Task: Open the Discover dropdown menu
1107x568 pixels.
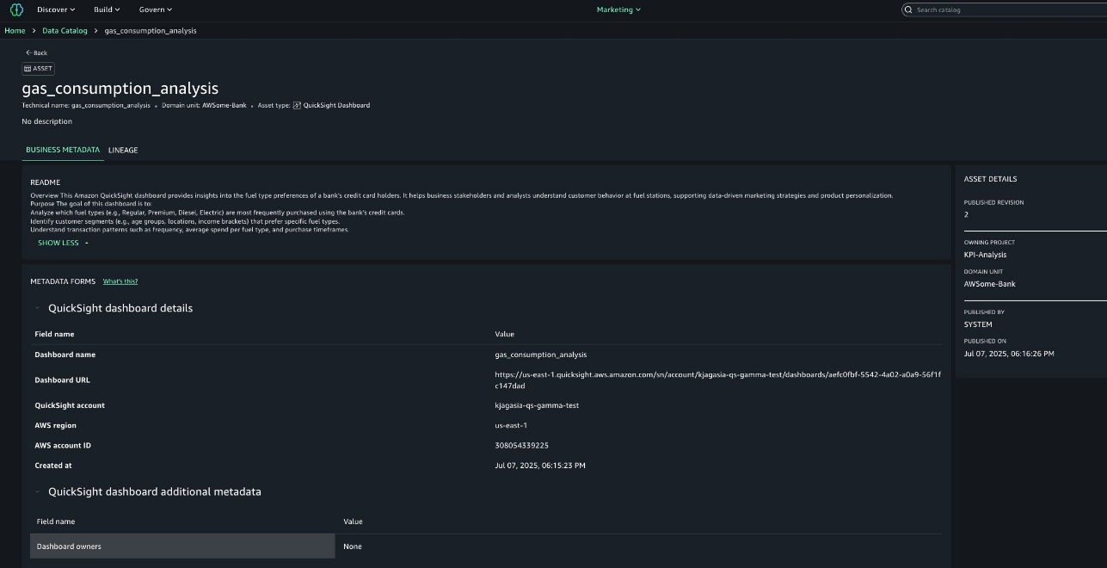Action: [x=56, y=9]
